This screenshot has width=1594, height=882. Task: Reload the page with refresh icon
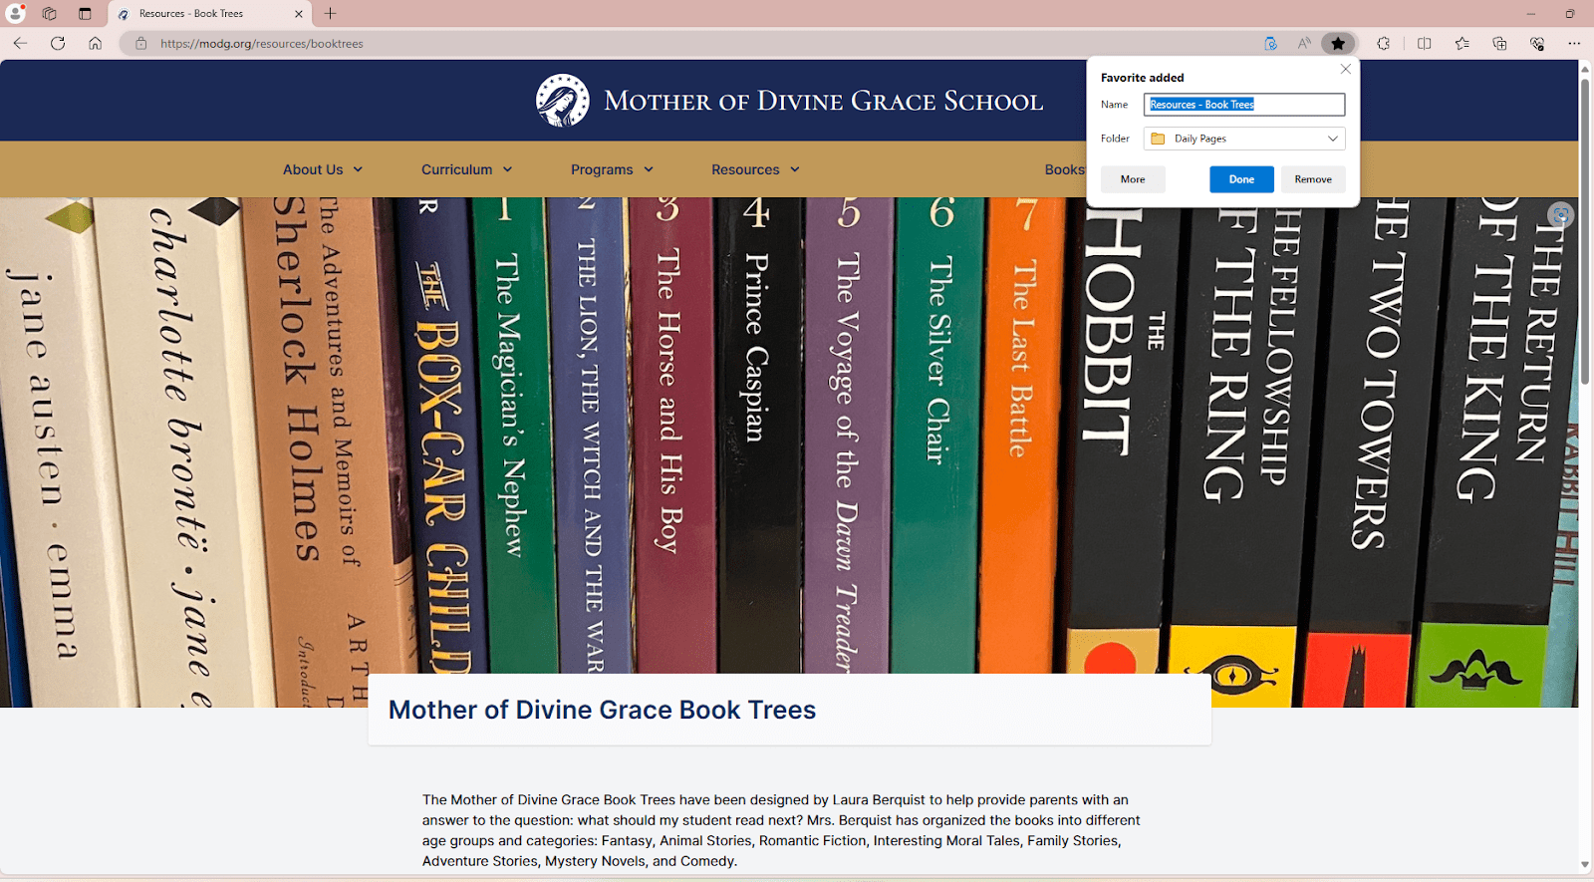point(58,43)
